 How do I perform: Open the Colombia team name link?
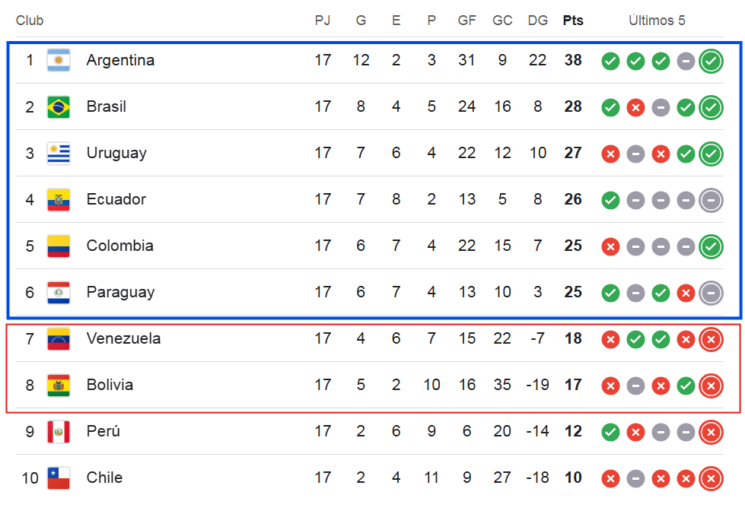pos(119,246)
